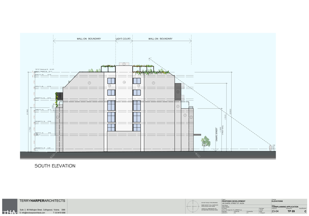Click the person silhouette at far right
This screenshot has width=309, height=216.
[269, 148]
